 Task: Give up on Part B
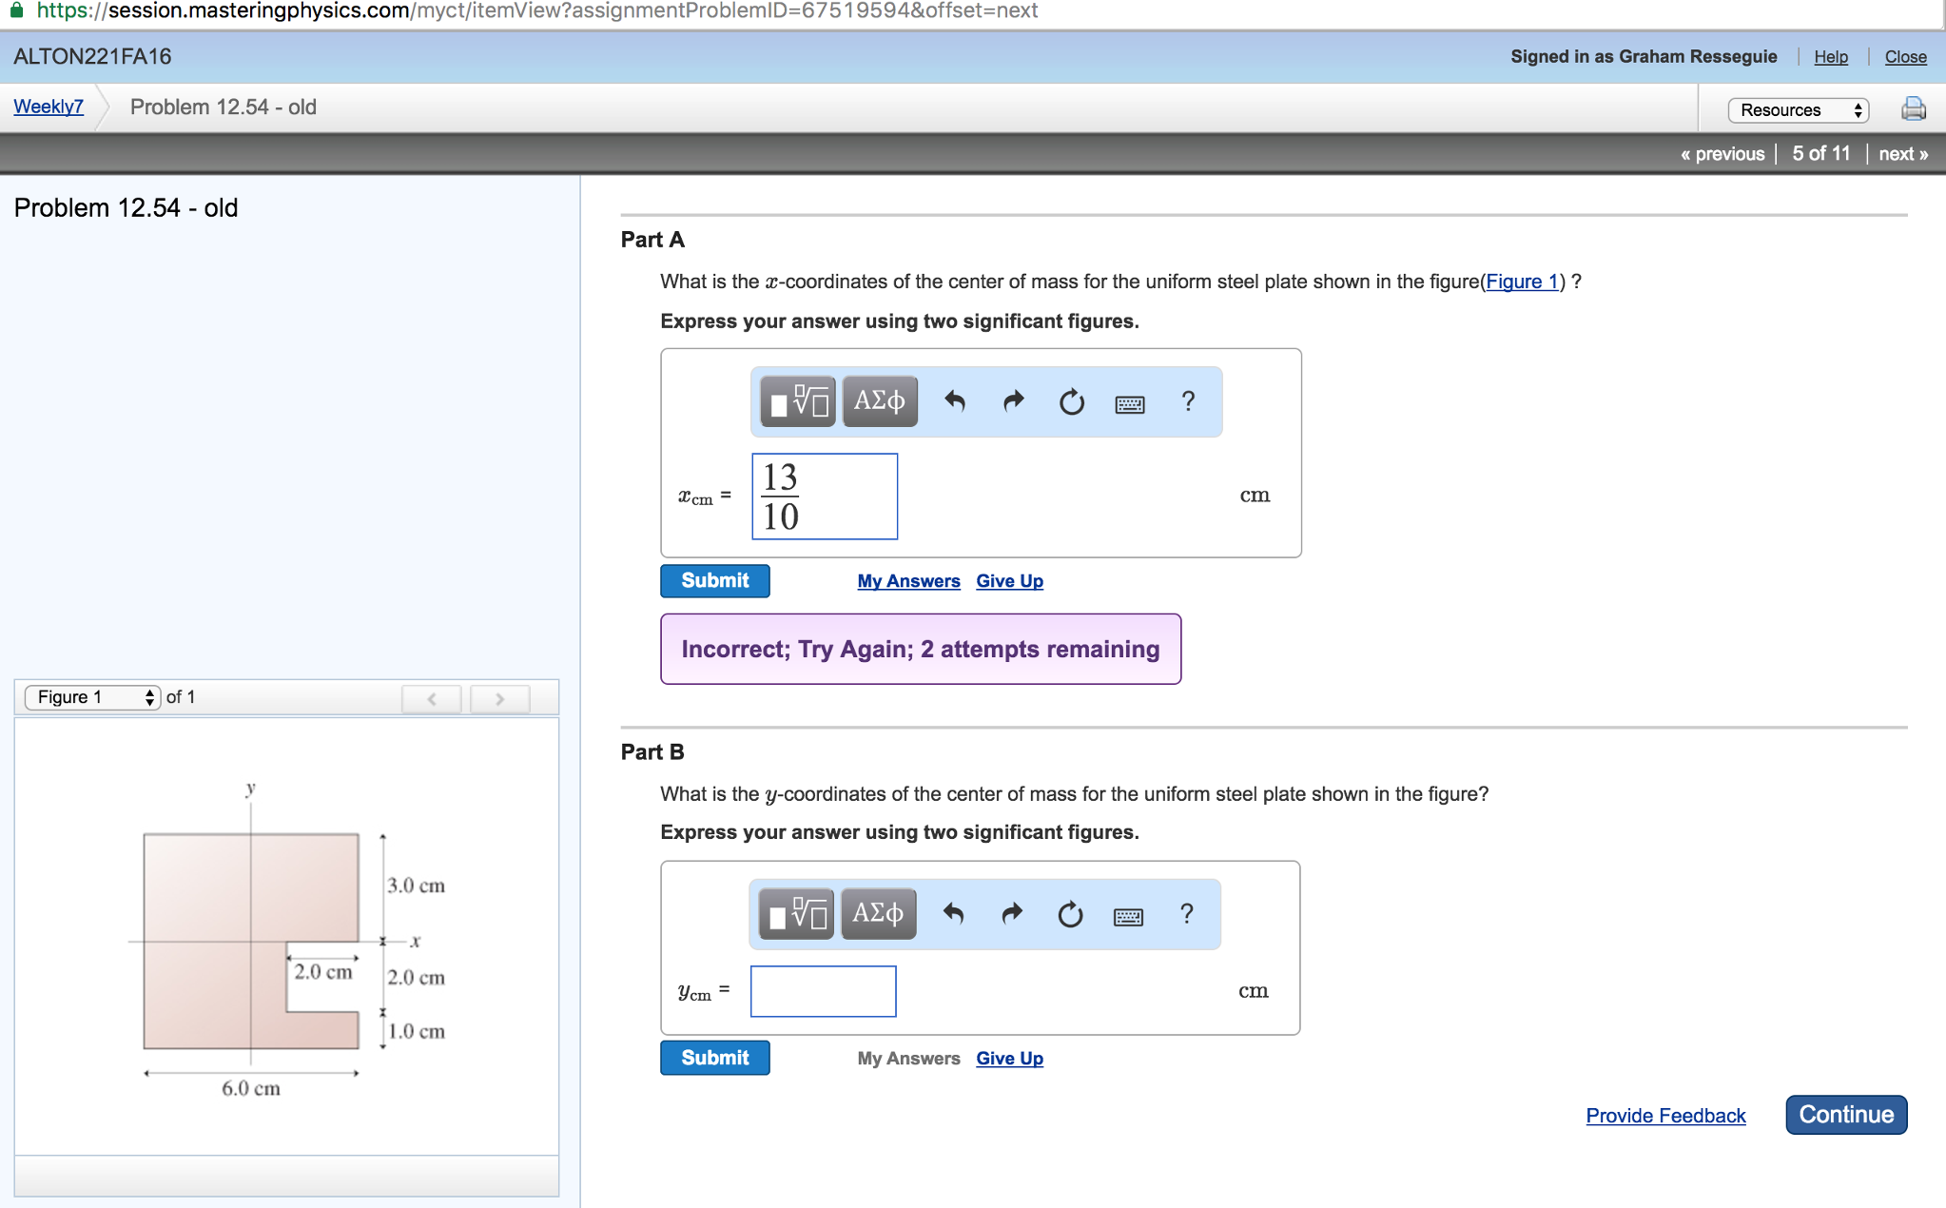[x=1009, y=1059]
